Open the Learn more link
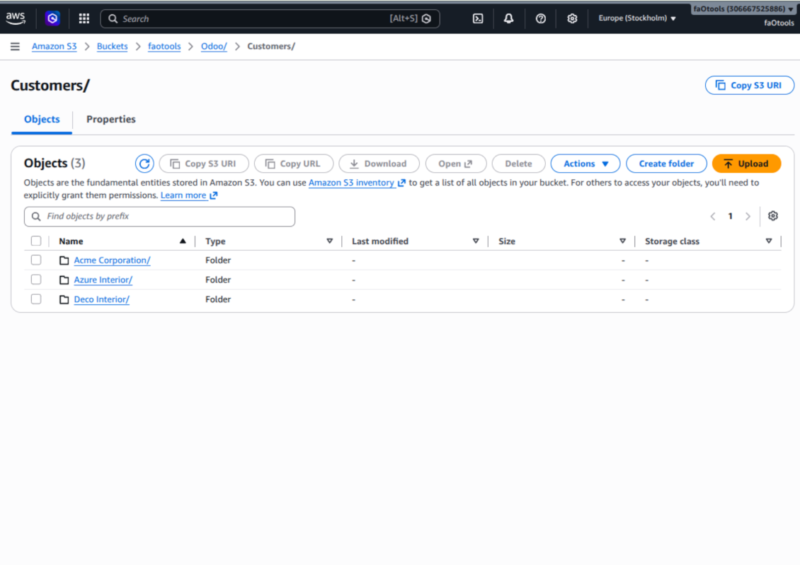The height and width of the screenshot is (565, 800). point(183,195)
